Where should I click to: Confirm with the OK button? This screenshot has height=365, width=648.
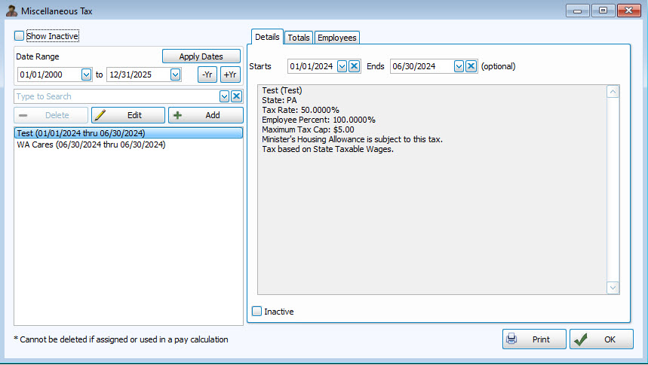[x=601, y=339]
